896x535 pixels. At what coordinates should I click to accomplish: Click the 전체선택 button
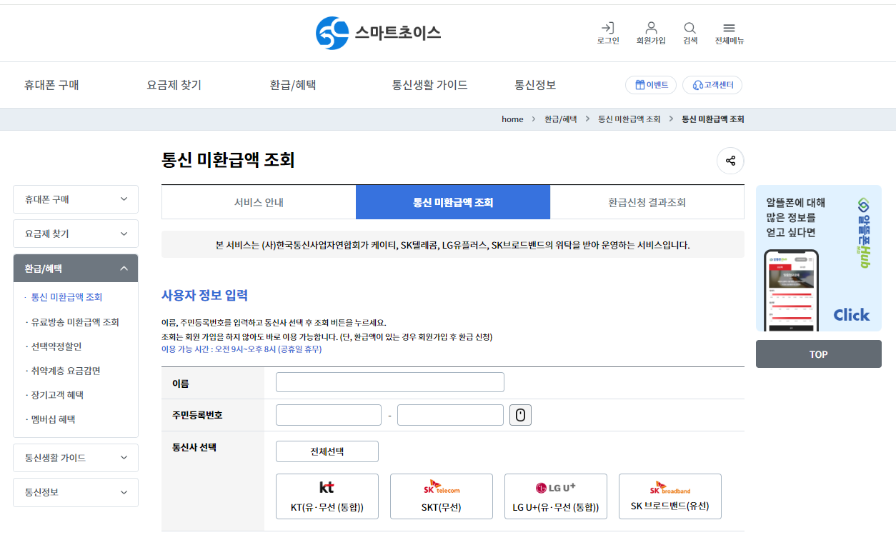pos(327,451)
